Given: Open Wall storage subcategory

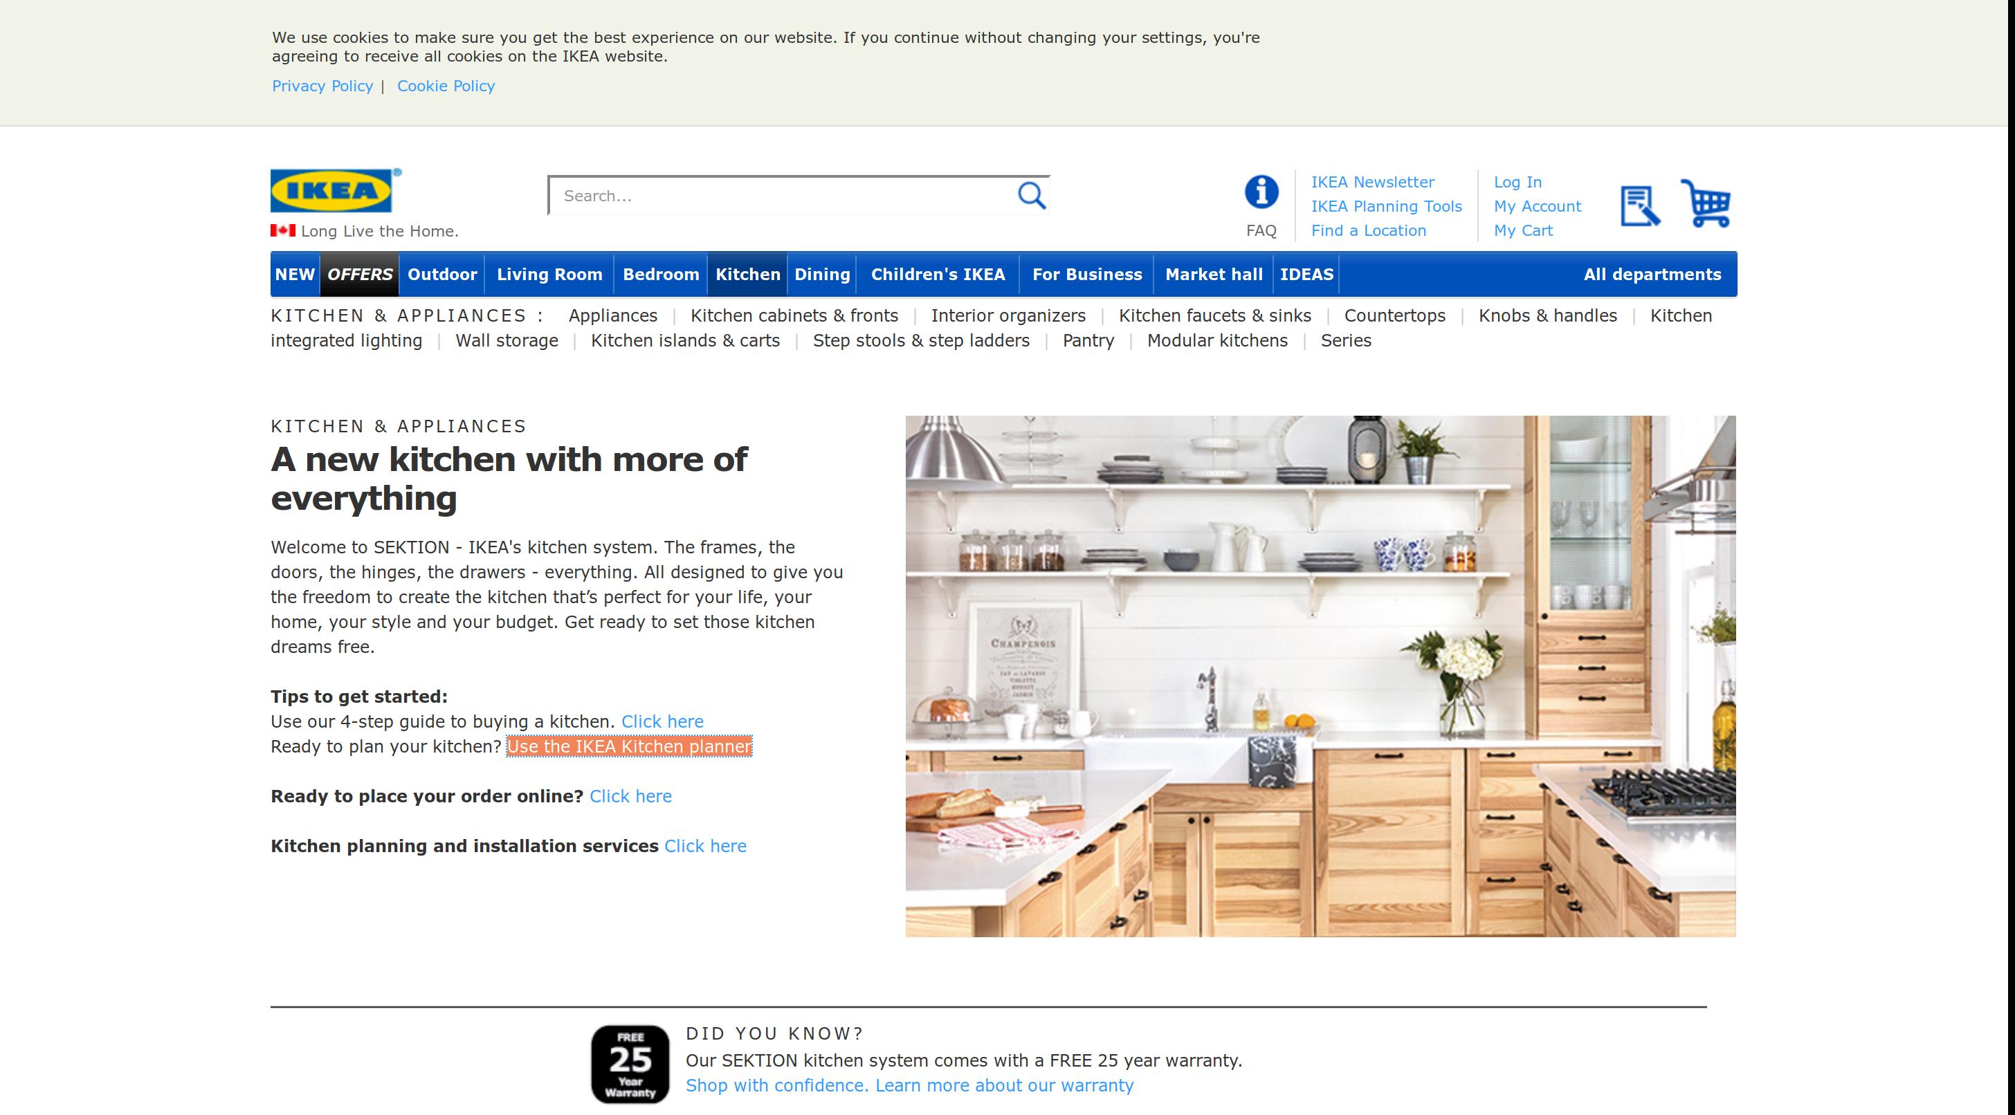Looking at the screenshot, I should click(507, 341).
